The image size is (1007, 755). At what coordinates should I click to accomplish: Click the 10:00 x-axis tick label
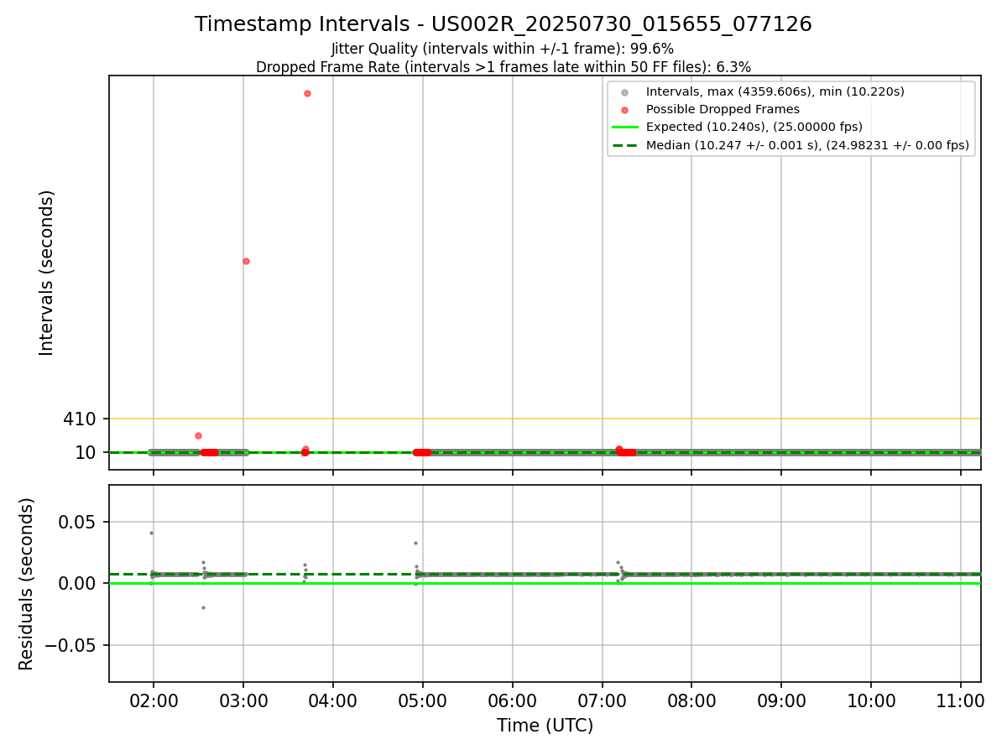click(x=871, y=701)
